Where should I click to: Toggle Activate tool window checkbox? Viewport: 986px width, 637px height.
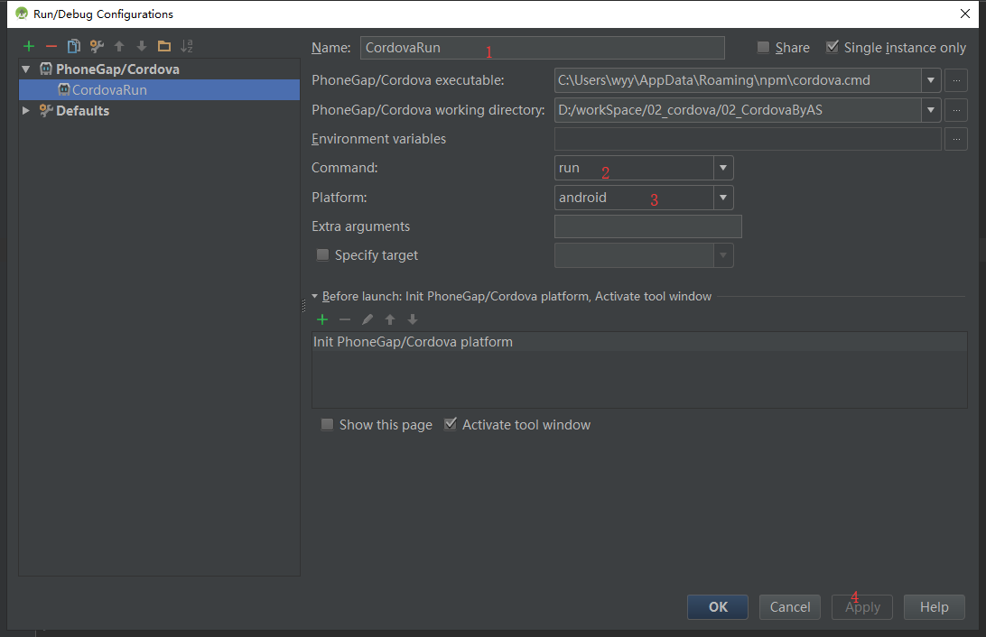pos(451,425)
